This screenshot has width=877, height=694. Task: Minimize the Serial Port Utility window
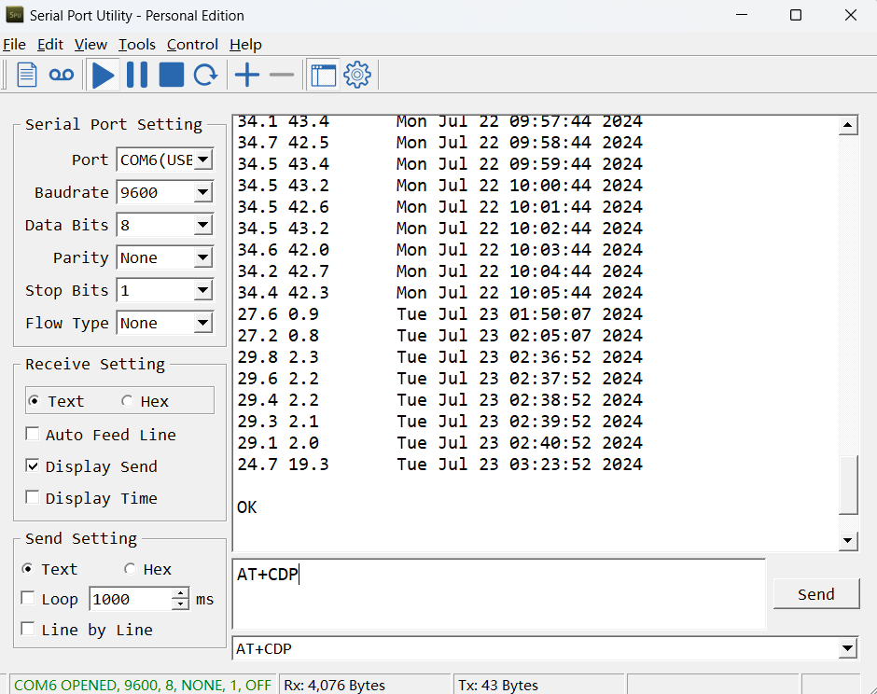click(x=742, y=15)
